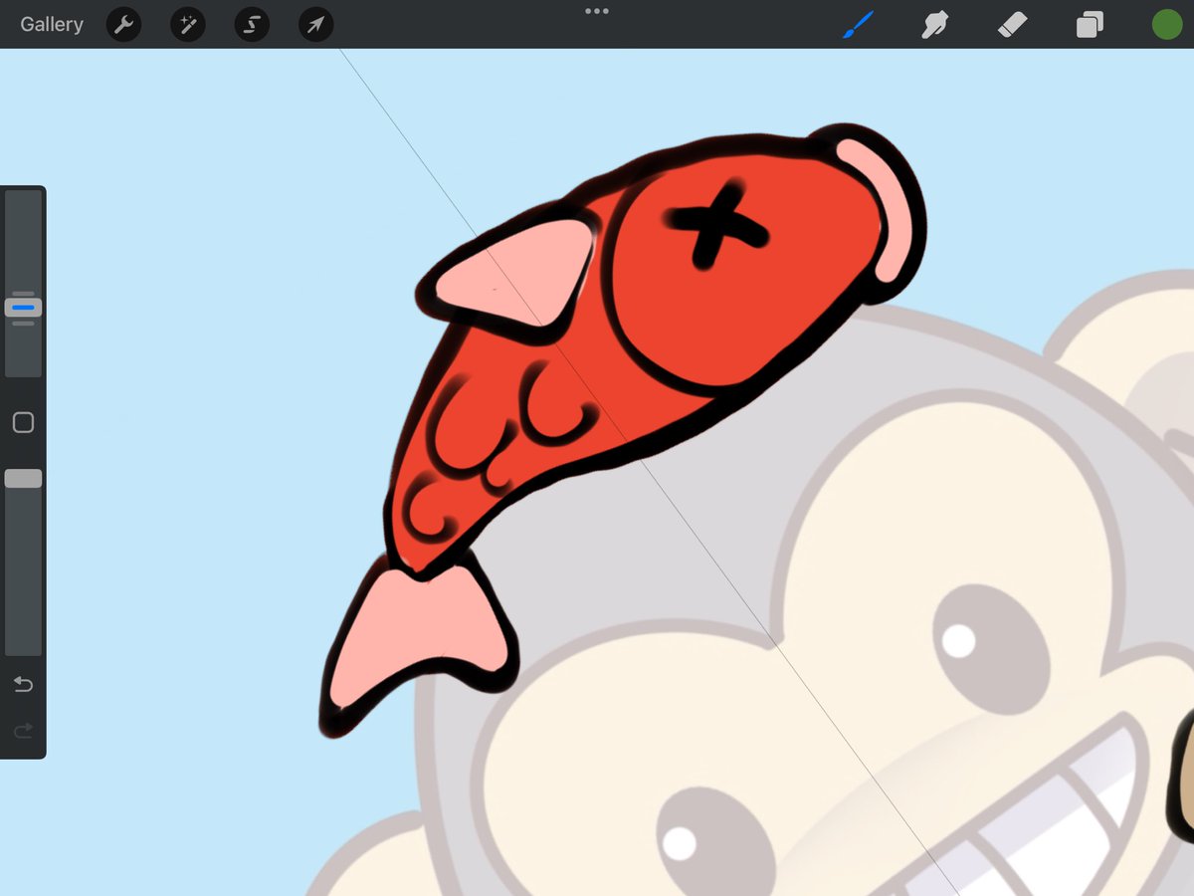Image resolution: width=1194 pixels, height=896 pixels.
Task: Return to the Gallery
Action: [52, 24]
